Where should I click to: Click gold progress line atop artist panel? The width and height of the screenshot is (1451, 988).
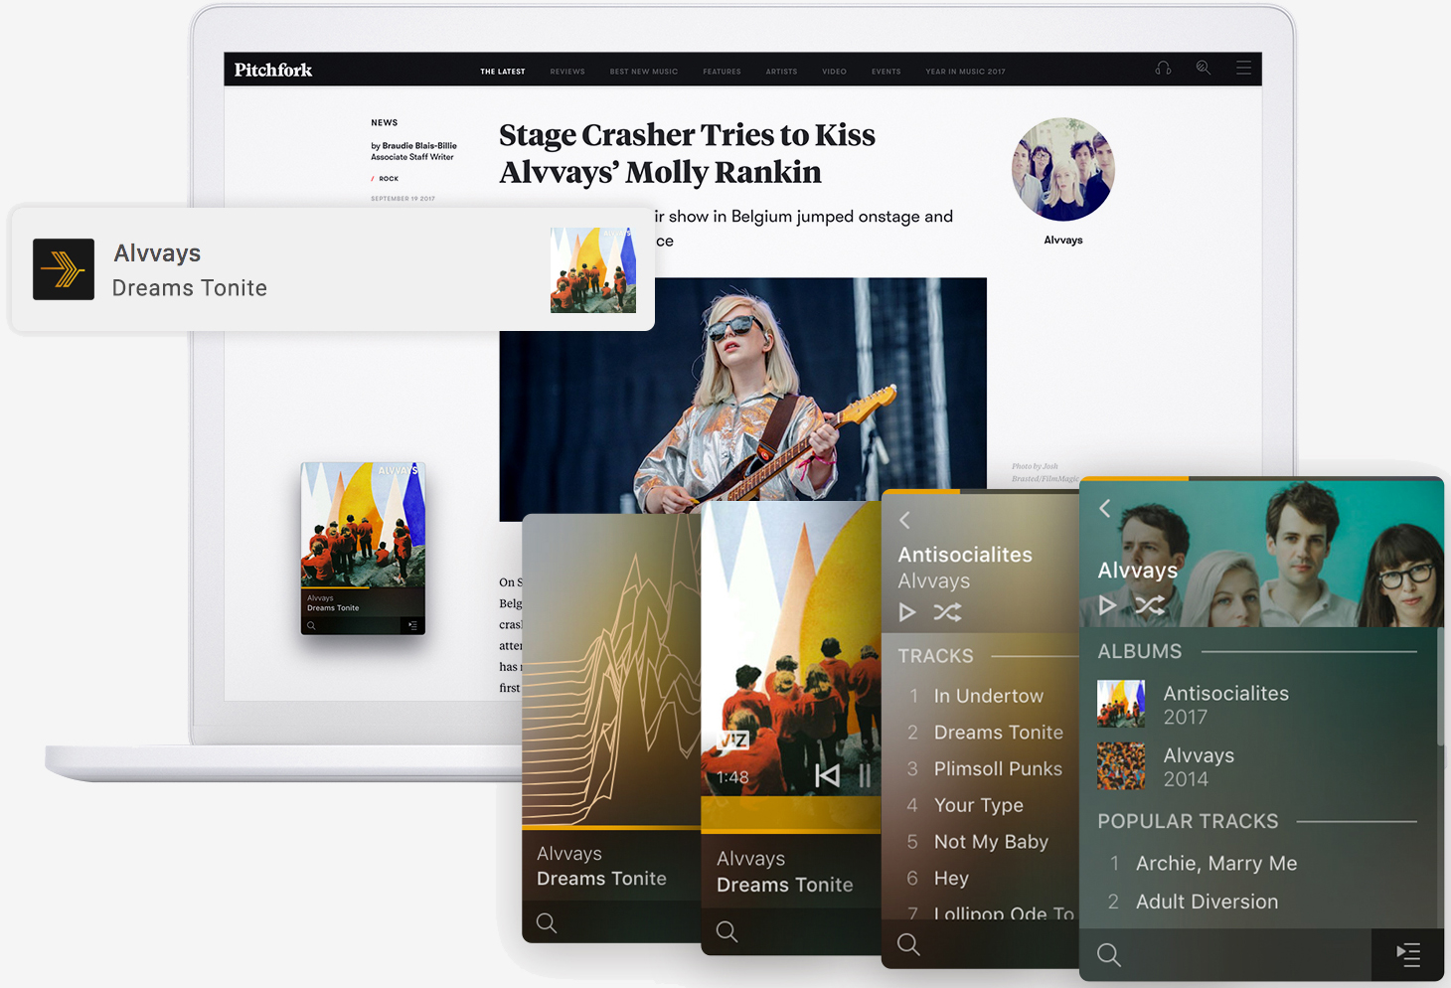click(1134, 479)
